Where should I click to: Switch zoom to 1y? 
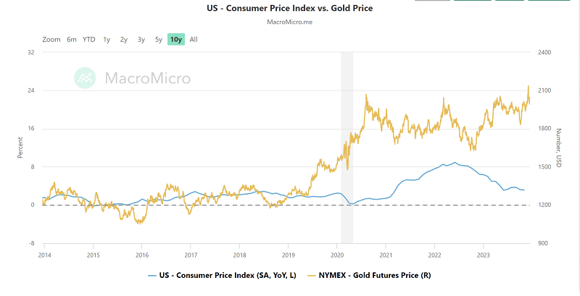pos(107,39)
